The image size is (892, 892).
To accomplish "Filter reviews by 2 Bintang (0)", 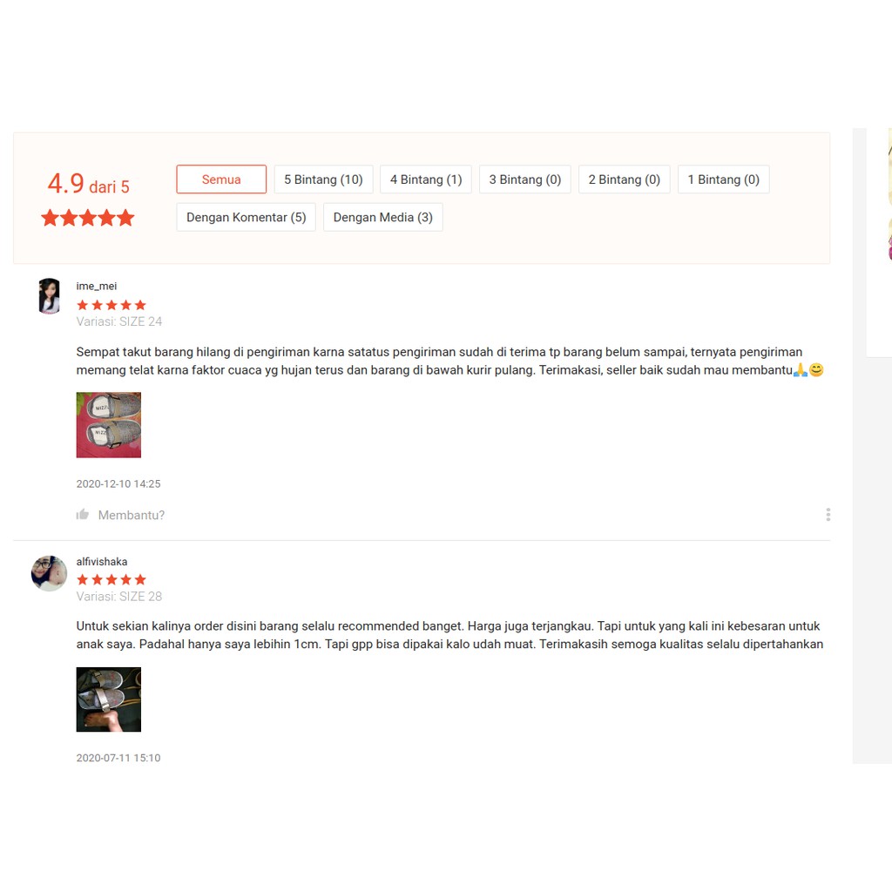I will click(x=624, y=179).
